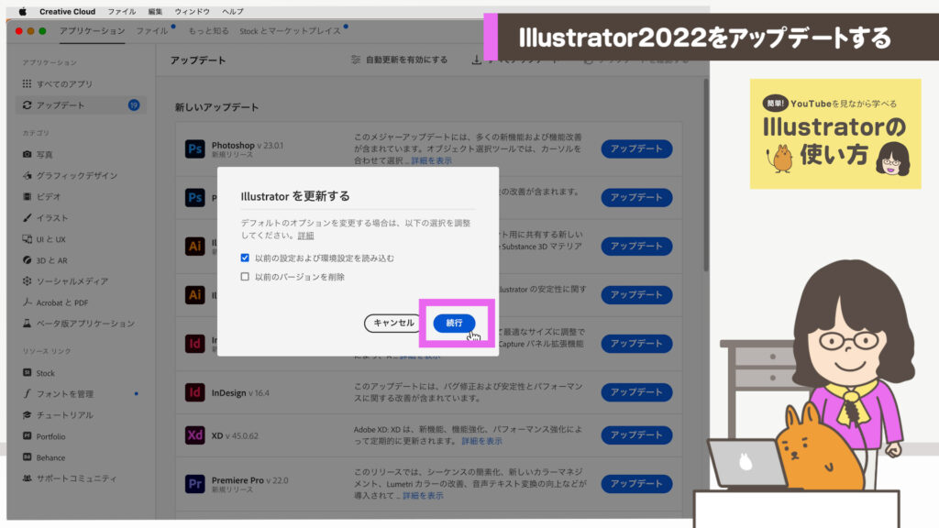939x528 pixels.
Task: Update Premiere Pro with its アップデート button
Action: coord(636,484)
